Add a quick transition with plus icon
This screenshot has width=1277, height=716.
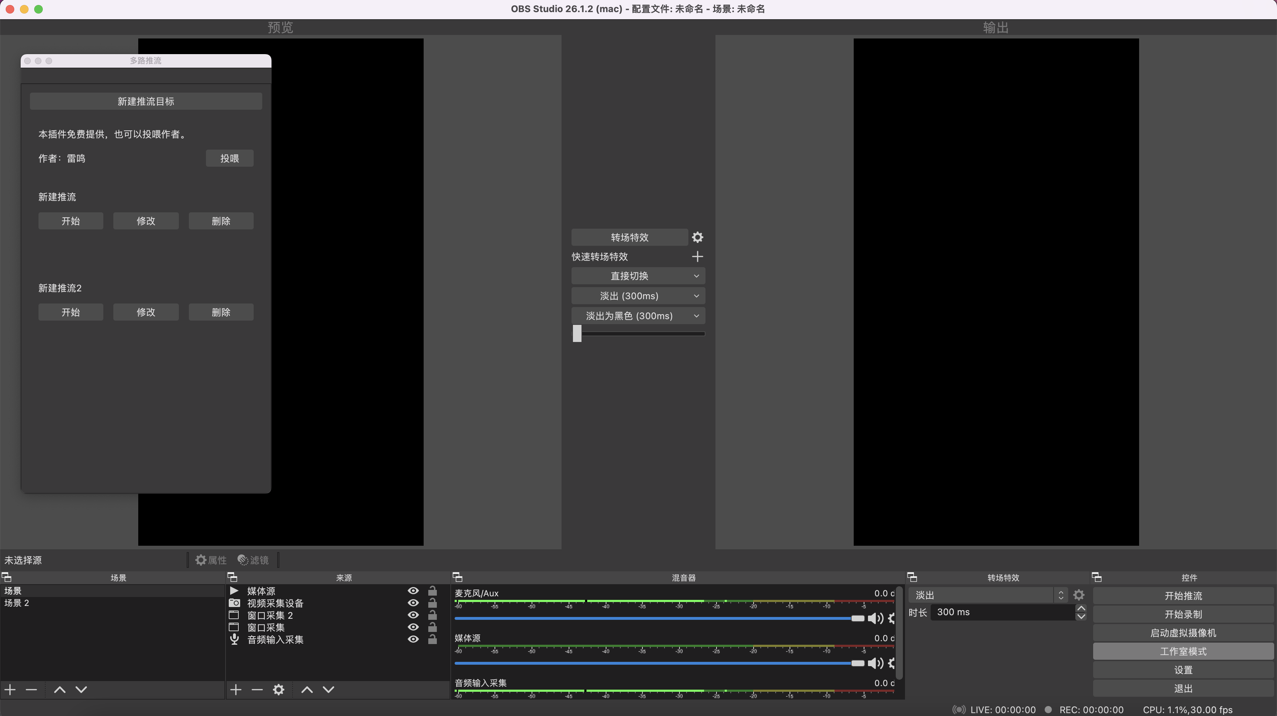pos(697,257)
